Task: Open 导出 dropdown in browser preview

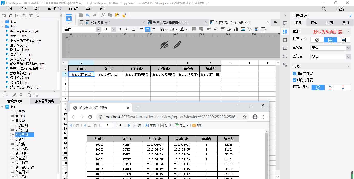Action: pyautogui.click(x=181, y=125)
